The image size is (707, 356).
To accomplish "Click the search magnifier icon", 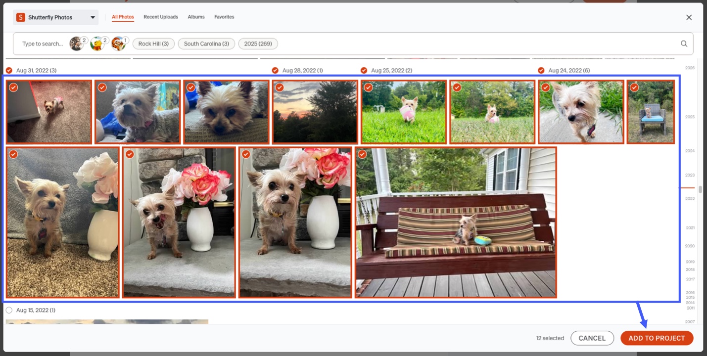I will (684, 44).
